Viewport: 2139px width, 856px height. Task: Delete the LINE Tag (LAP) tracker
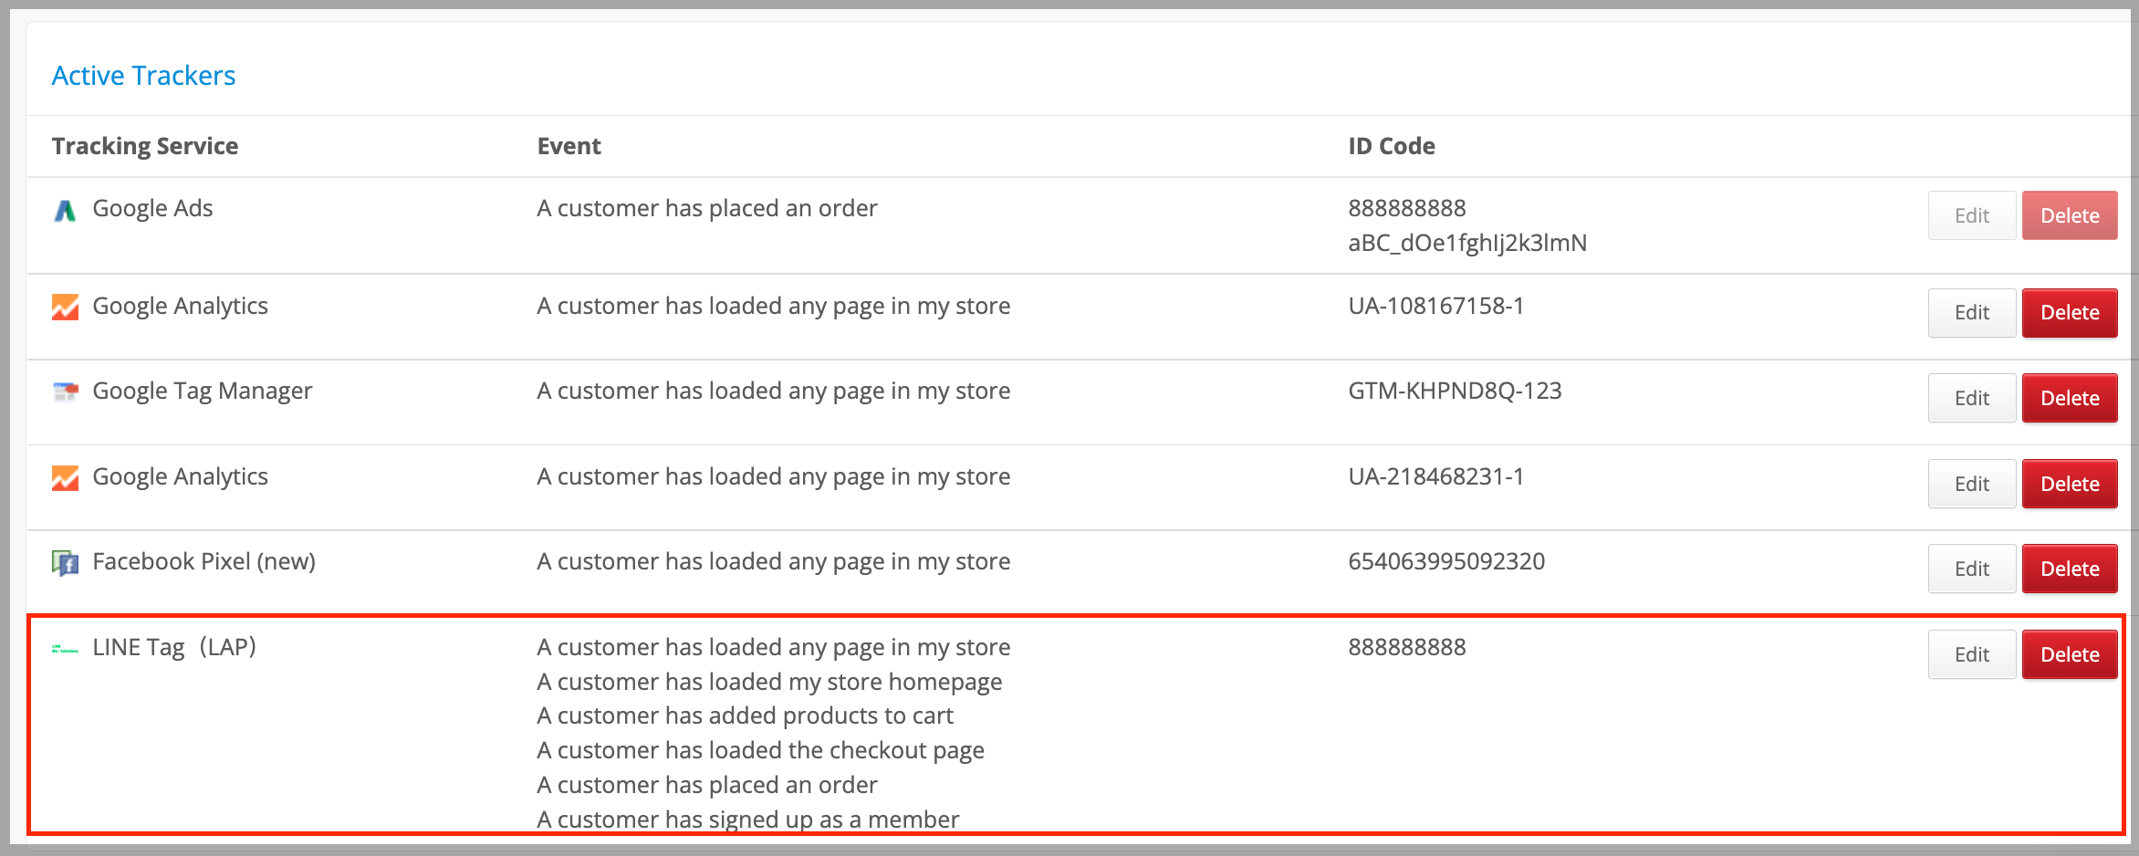point(2070,654)
